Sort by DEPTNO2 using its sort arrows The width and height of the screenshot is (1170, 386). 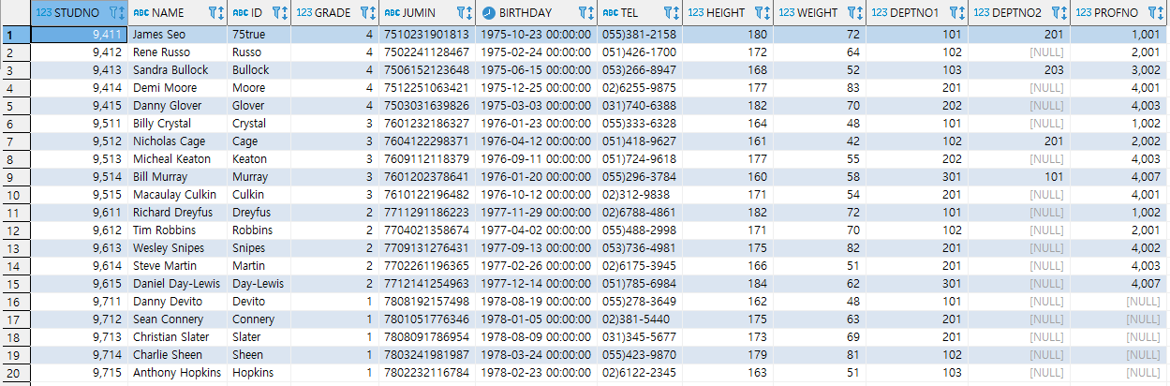click(1064, 13)
